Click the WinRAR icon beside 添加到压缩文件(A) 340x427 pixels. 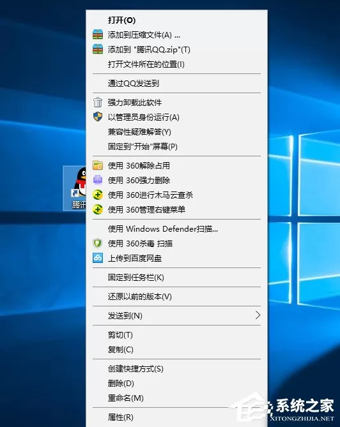coord(98,34)
